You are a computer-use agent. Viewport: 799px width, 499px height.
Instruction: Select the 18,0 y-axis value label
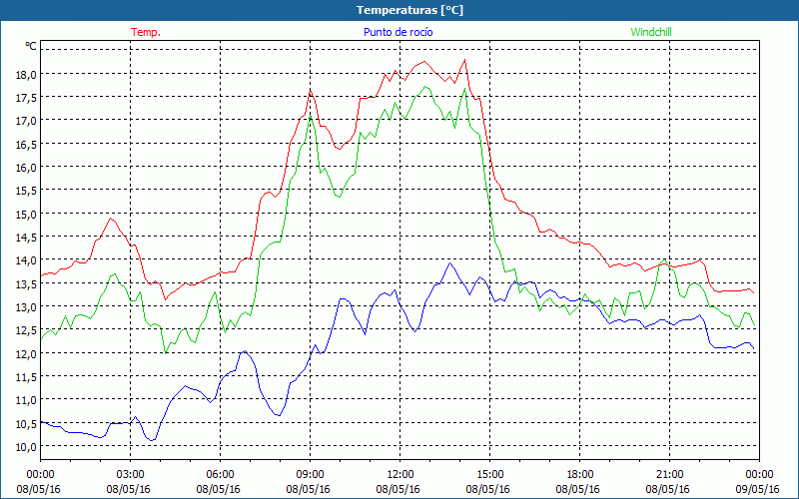[24, 74]
